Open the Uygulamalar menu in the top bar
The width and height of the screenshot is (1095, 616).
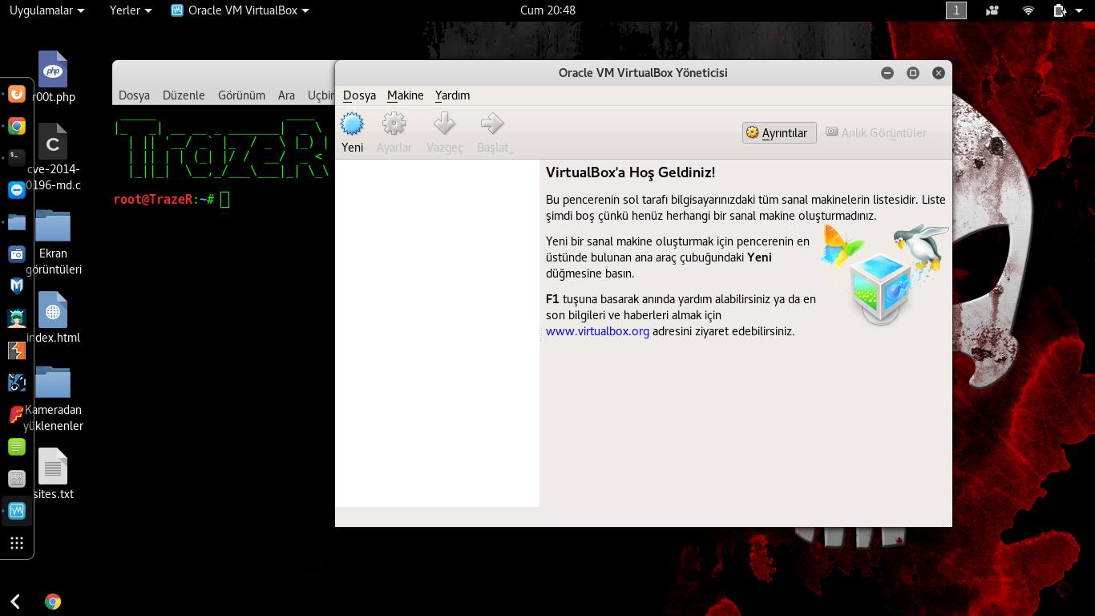click(x=46, y=10)
